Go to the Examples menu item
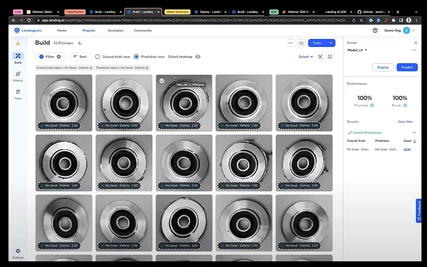Screen dimensions: 427x267 (115, 30)
